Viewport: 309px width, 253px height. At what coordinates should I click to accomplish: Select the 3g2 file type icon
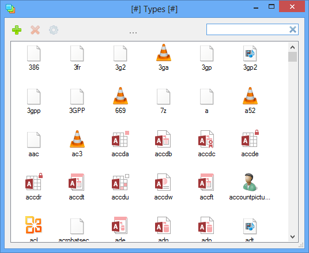coord(120,54)
